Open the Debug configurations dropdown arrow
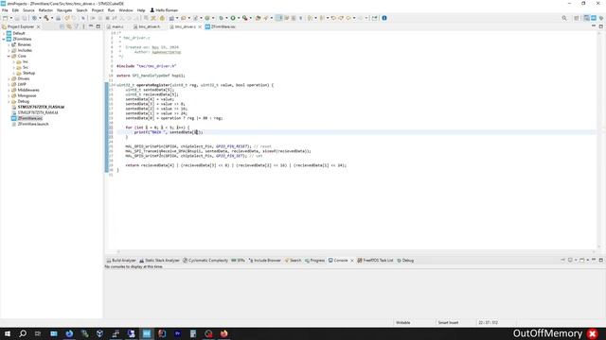 click(226, 18)
